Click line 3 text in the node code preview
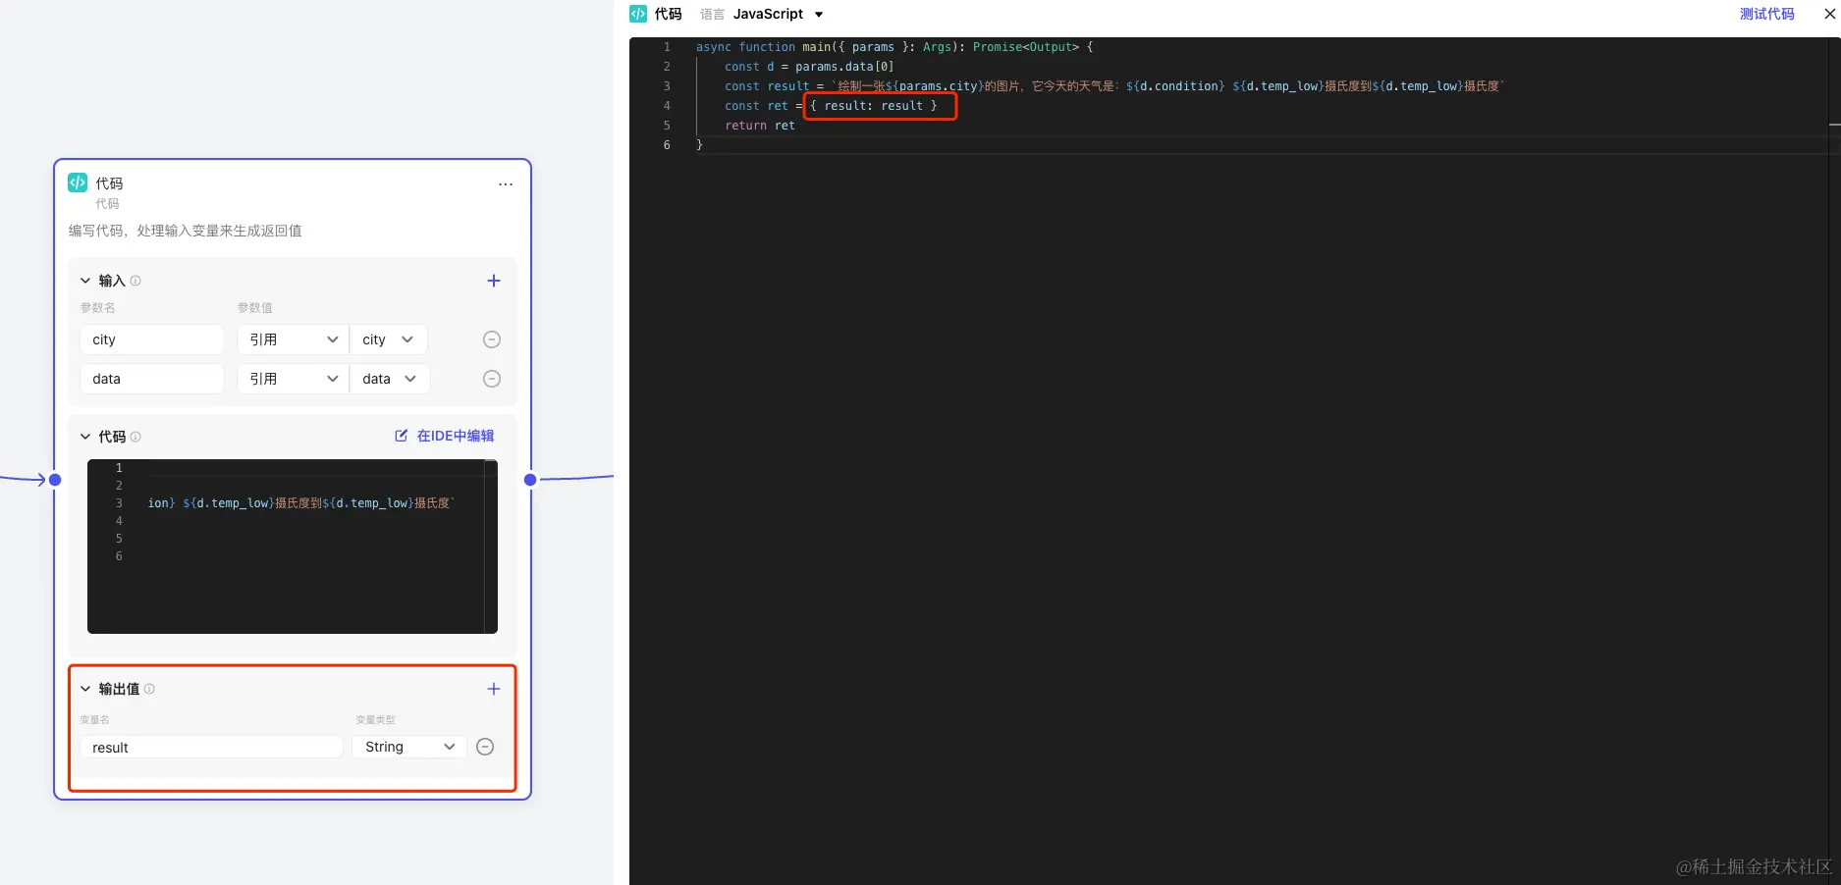Image resolution: width=1841 pixels, height=885 pixels. tap(301, 503)
